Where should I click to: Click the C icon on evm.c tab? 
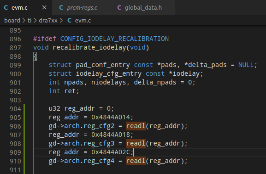[x=6, y=8]
